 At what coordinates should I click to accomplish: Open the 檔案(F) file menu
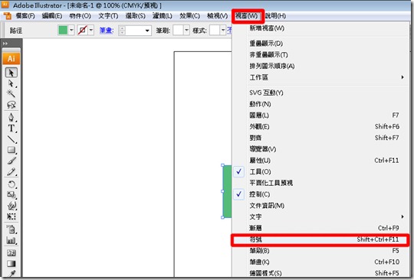tap(25, 16)
